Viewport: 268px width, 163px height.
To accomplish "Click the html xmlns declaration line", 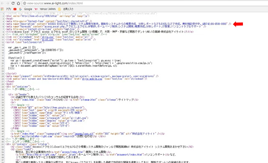I will [x=47, y=16].
